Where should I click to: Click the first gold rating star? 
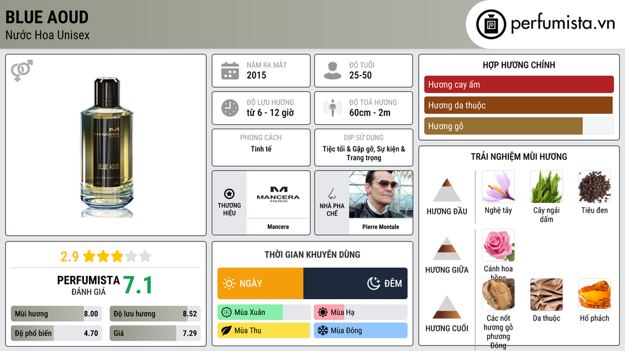[x=89, y=256]
